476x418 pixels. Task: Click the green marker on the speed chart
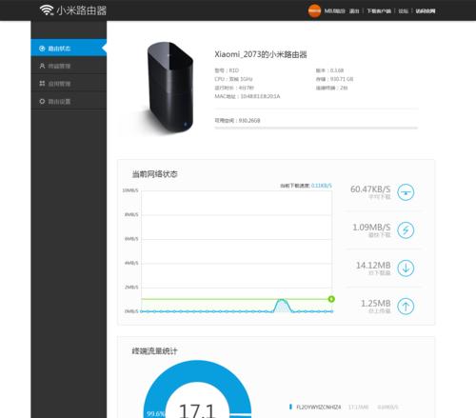(331, 299)
